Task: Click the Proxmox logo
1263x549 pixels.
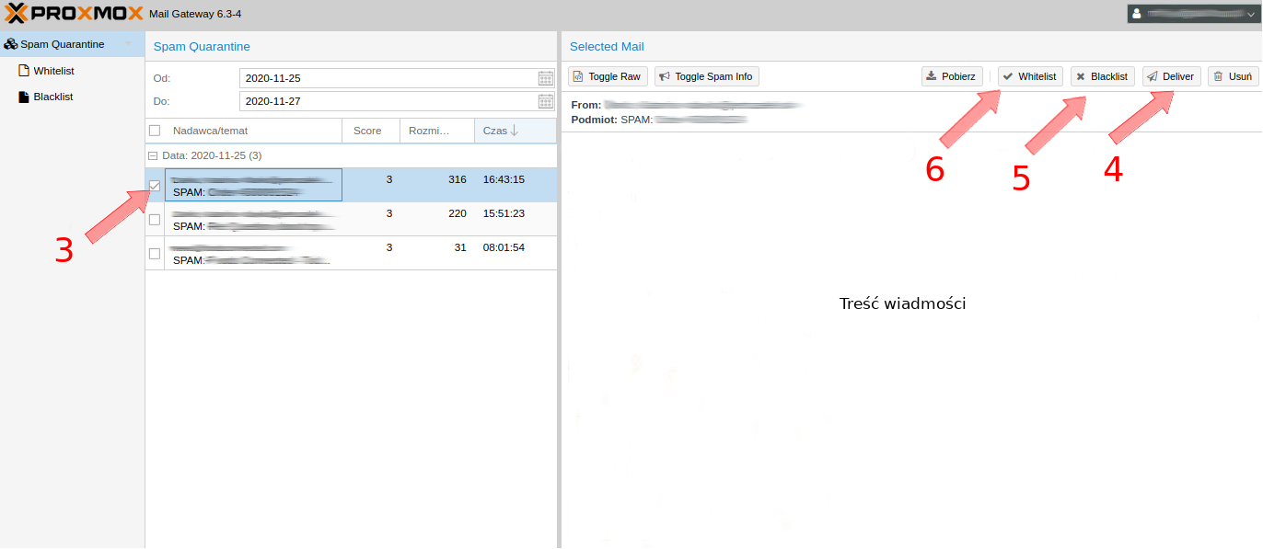Action: pos(74,14)
